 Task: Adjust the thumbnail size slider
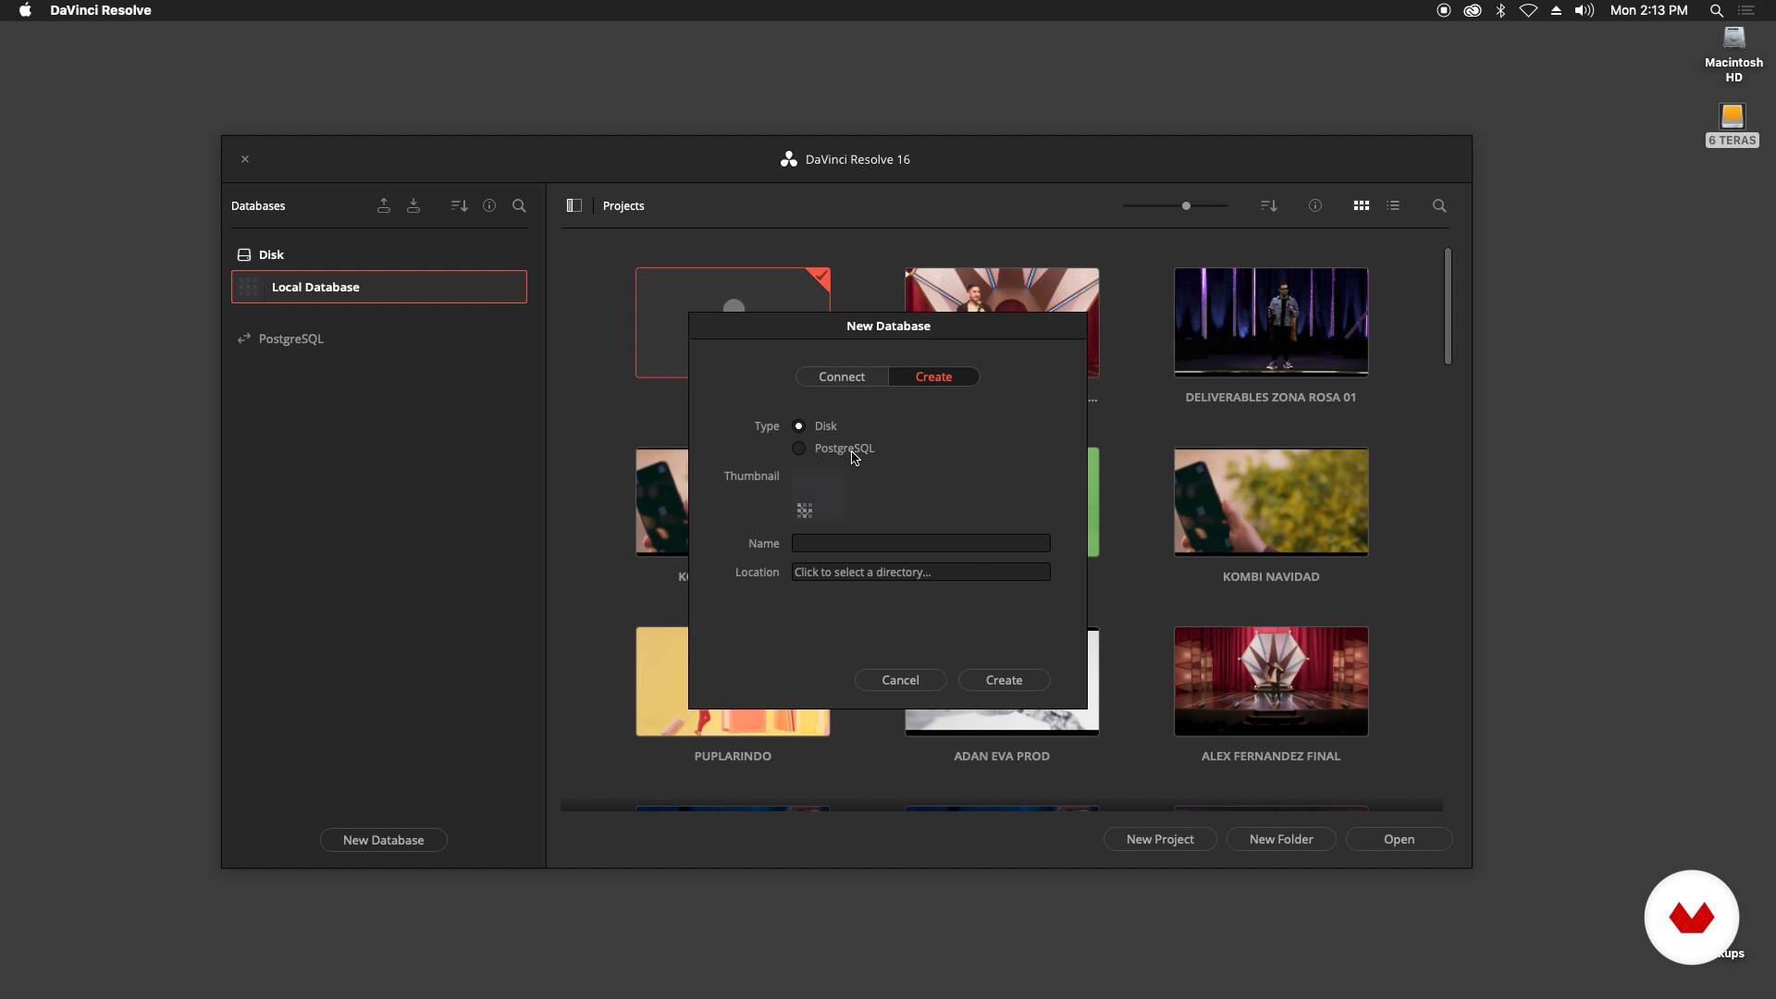click(x=1186, y=205)
